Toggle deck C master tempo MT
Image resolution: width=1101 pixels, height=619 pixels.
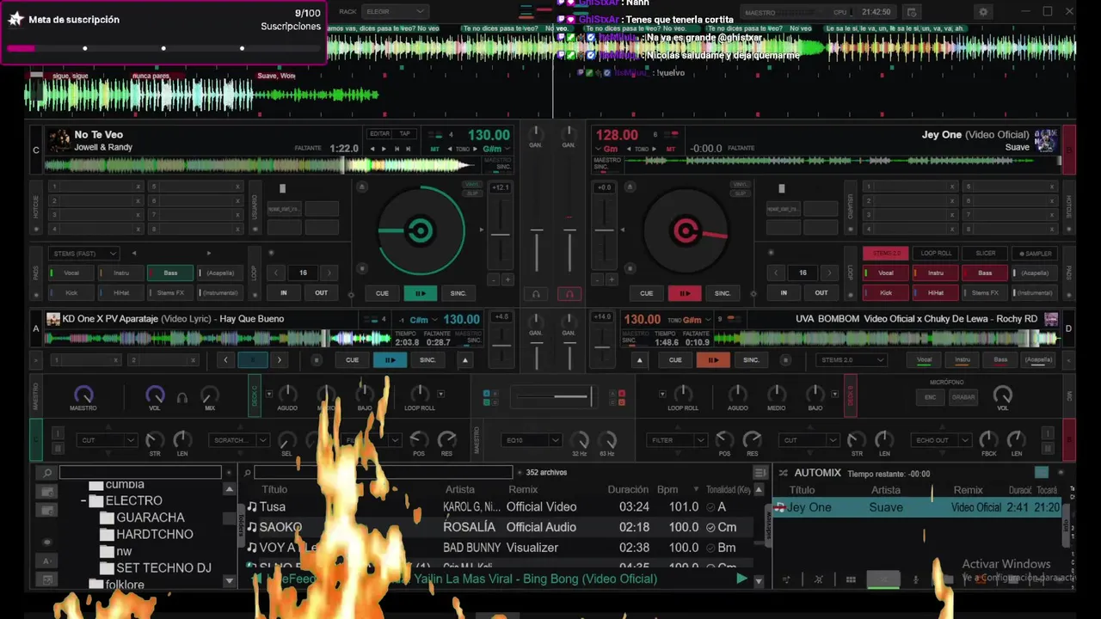[x=435, y=149]
